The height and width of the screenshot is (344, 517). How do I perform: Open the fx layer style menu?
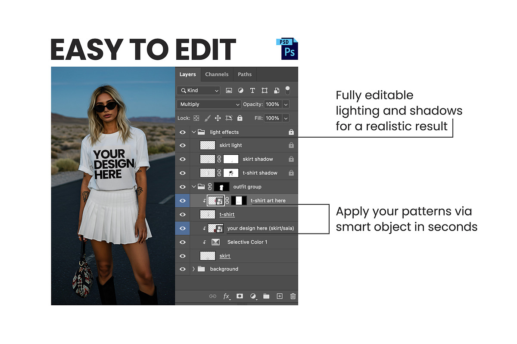[227, 296]
